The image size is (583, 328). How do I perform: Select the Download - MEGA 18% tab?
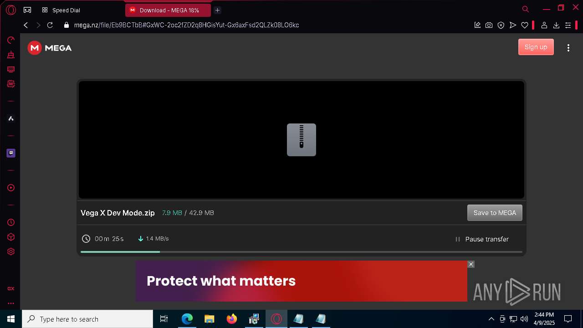coord(168,10)
